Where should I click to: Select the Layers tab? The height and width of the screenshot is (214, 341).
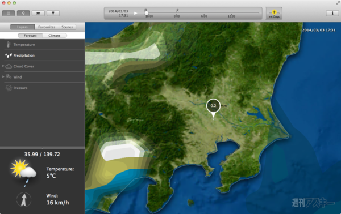[22, 27]
